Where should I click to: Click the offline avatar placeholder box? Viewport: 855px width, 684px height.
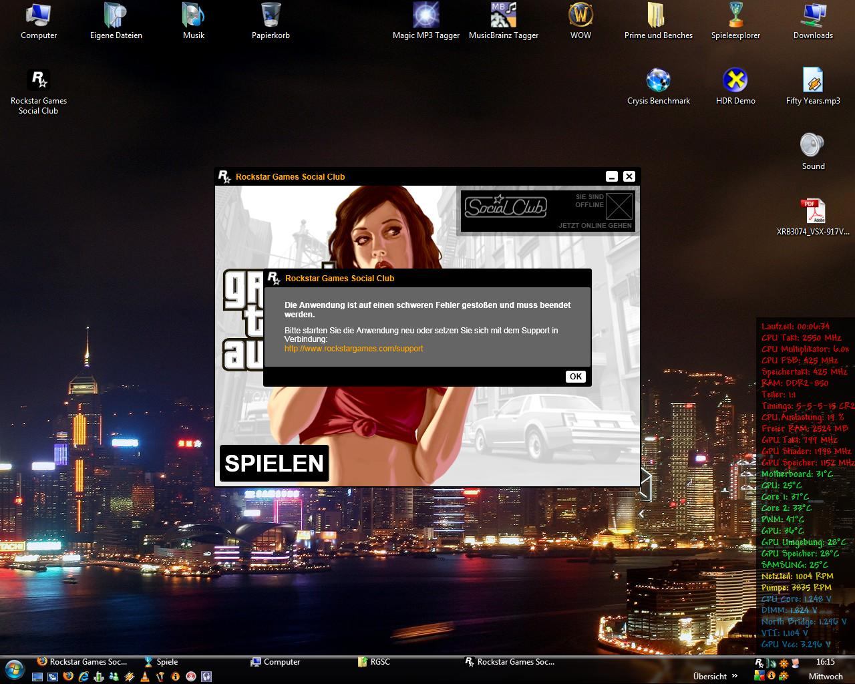(619, 206)
